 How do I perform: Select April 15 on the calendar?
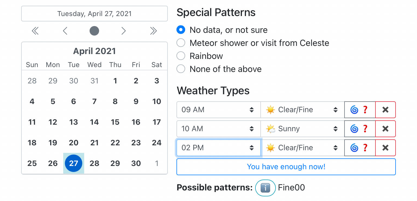pos(115,122)
